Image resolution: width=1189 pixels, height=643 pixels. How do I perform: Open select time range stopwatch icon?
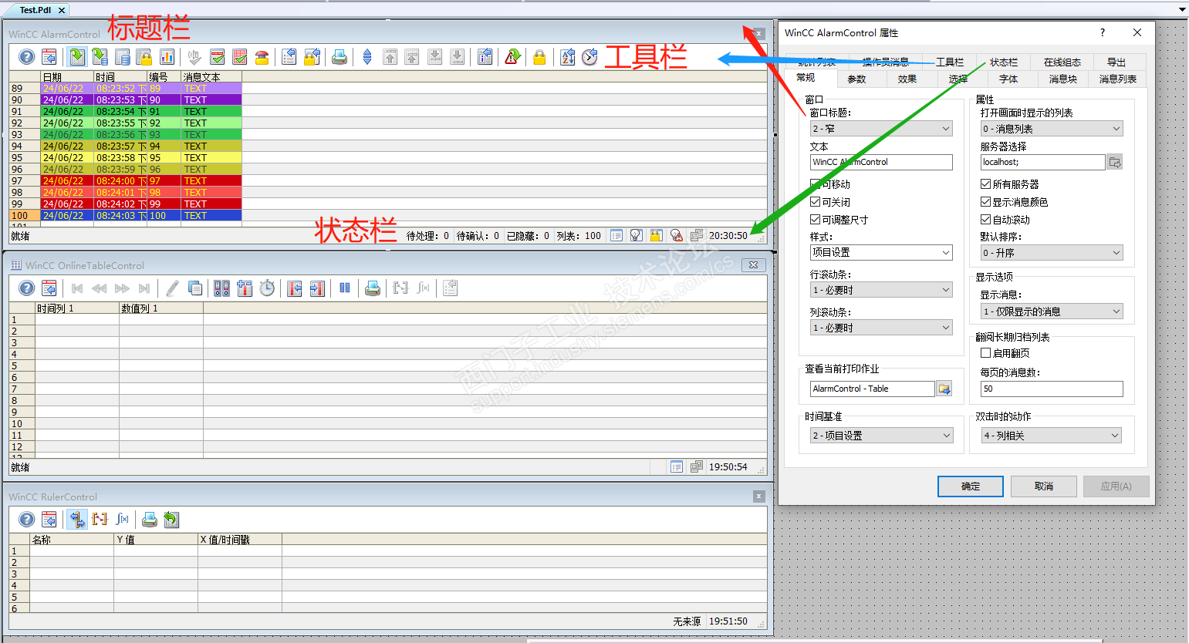[267, 288]
